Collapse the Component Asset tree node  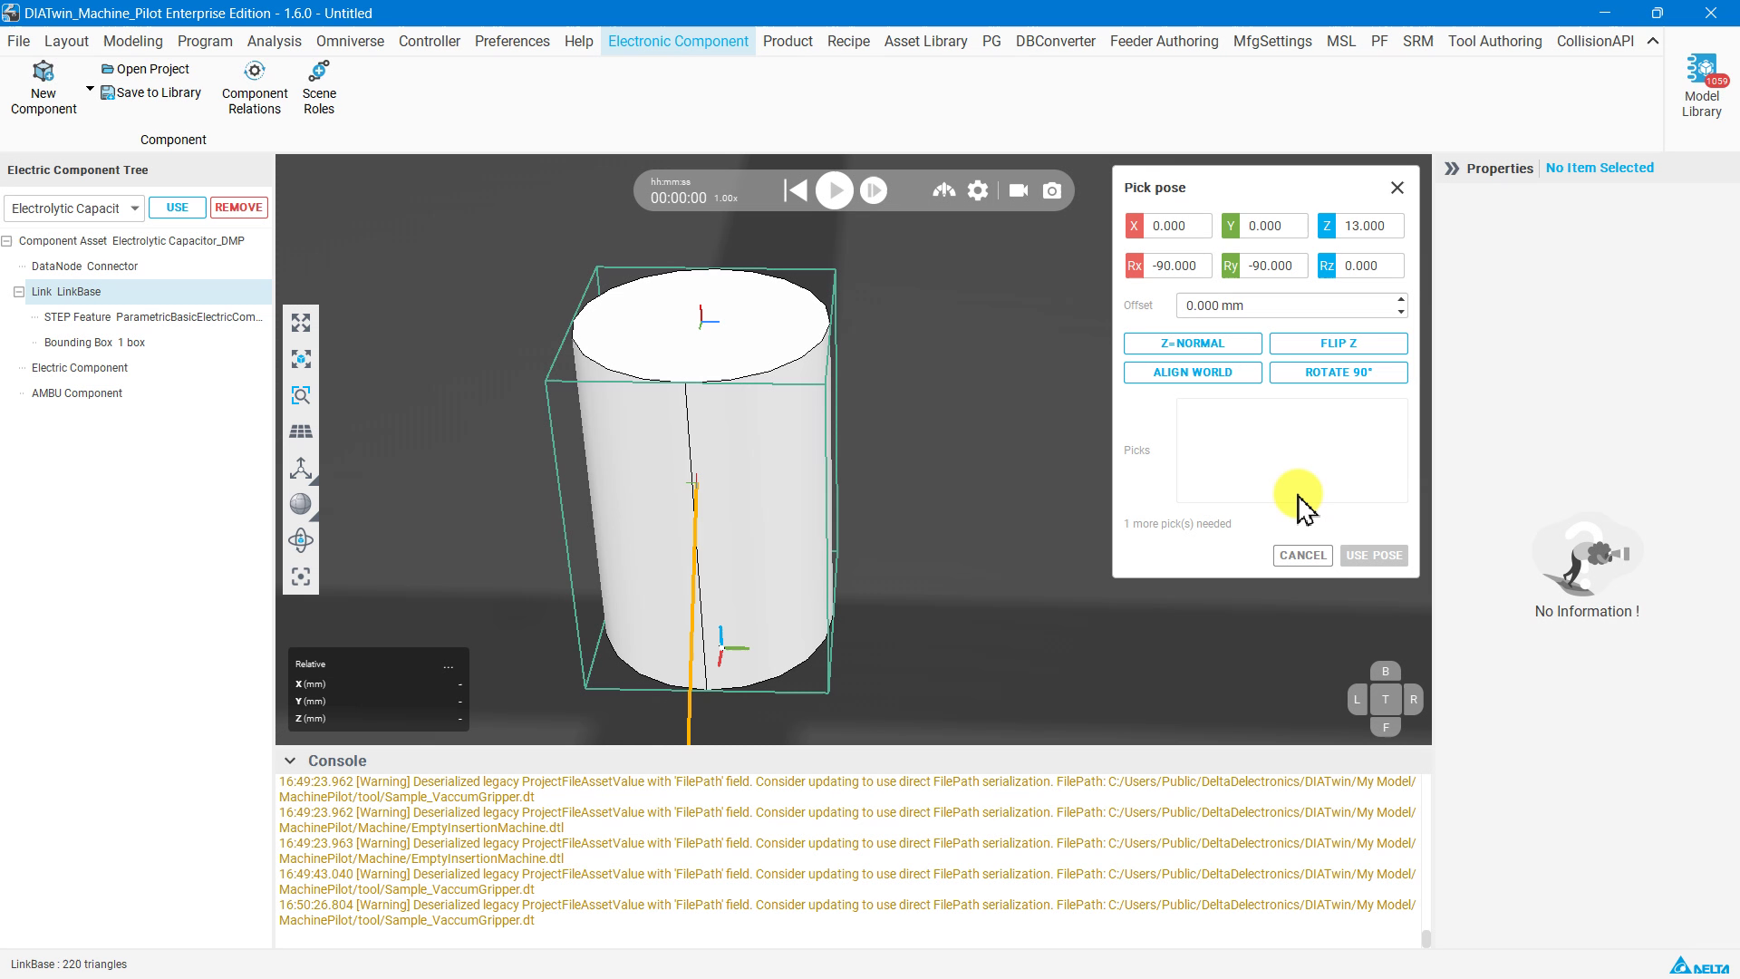(7, 241)
